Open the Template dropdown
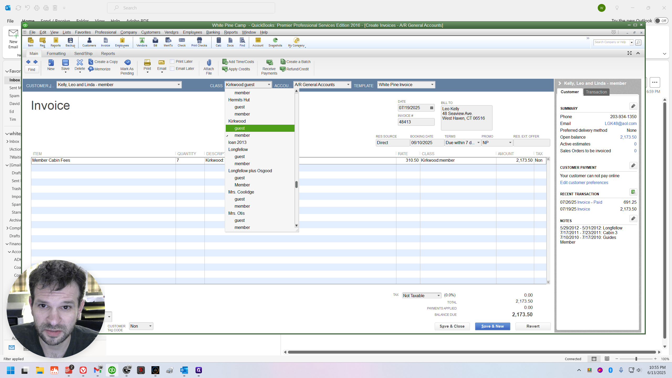Image resolution: width=672 pixels, height=378 pixels. coord(432,85)
